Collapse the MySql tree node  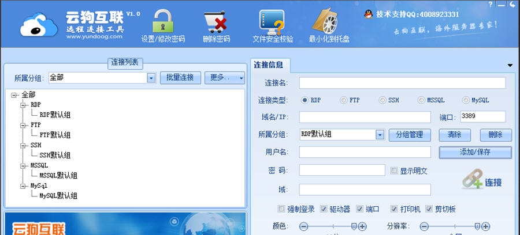(x=23, y=186)
